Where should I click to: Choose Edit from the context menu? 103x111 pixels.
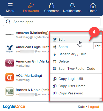click(x=76, y=40)
